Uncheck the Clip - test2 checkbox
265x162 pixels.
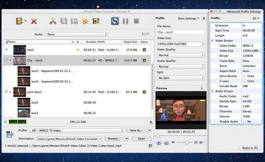pyautogui.click(x=6, y=60)
